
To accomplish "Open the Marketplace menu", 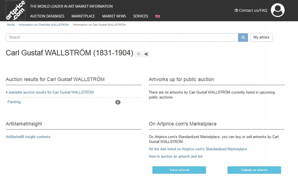I will point(83,16).
